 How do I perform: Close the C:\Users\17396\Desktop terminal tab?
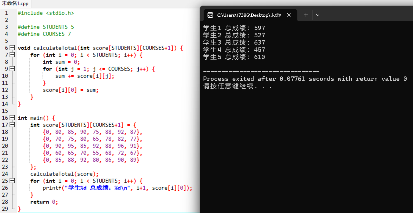[x=289, y=15]
